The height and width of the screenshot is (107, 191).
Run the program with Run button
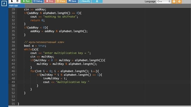coord(26,1)
